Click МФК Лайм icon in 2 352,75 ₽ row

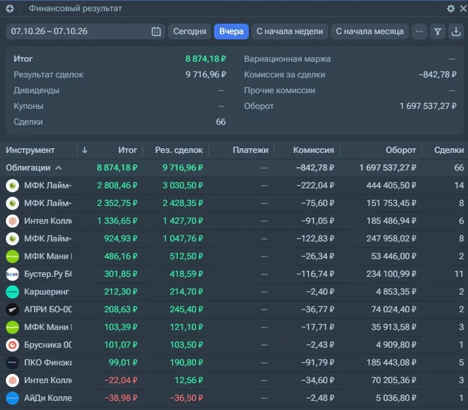coord(12,203)
